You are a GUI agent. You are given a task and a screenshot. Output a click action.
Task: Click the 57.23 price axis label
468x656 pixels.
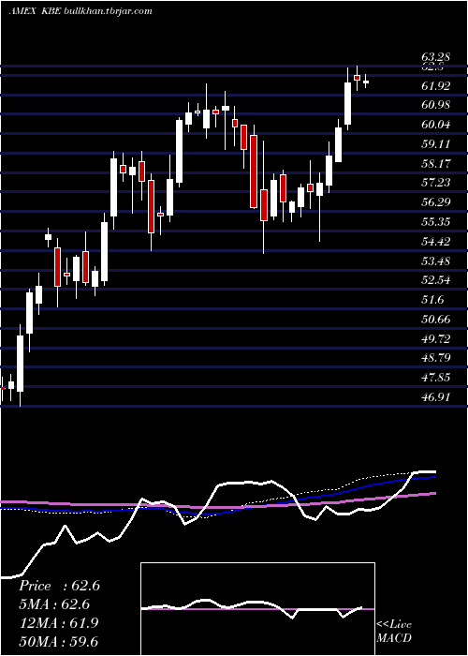436,183
